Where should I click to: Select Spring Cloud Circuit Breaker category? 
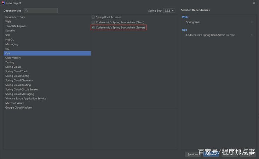point(47,90)
